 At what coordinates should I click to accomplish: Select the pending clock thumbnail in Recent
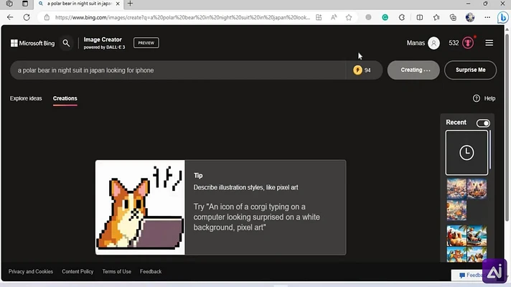coord(467,153)
